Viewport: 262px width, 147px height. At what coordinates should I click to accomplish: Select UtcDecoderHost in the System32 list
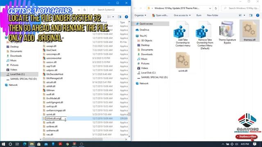tap(54, 74)
